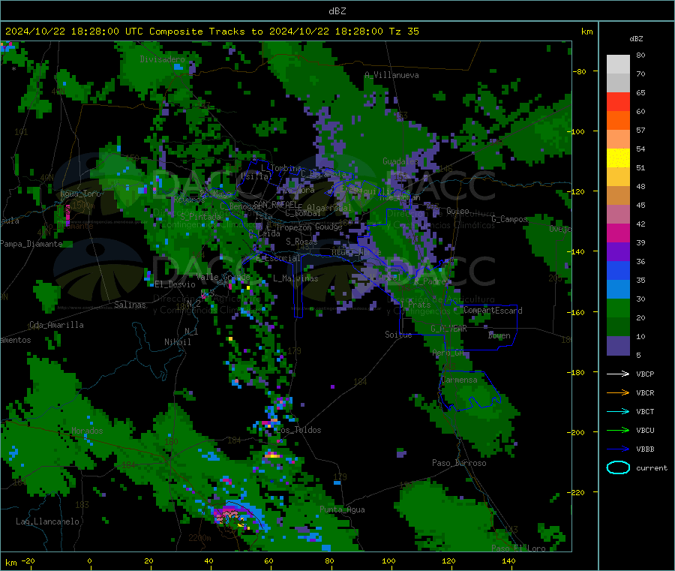This screenshot has height=571, width=675.
Task: Click the 'El_Desvio' place label
Action: tap(175, 284)
